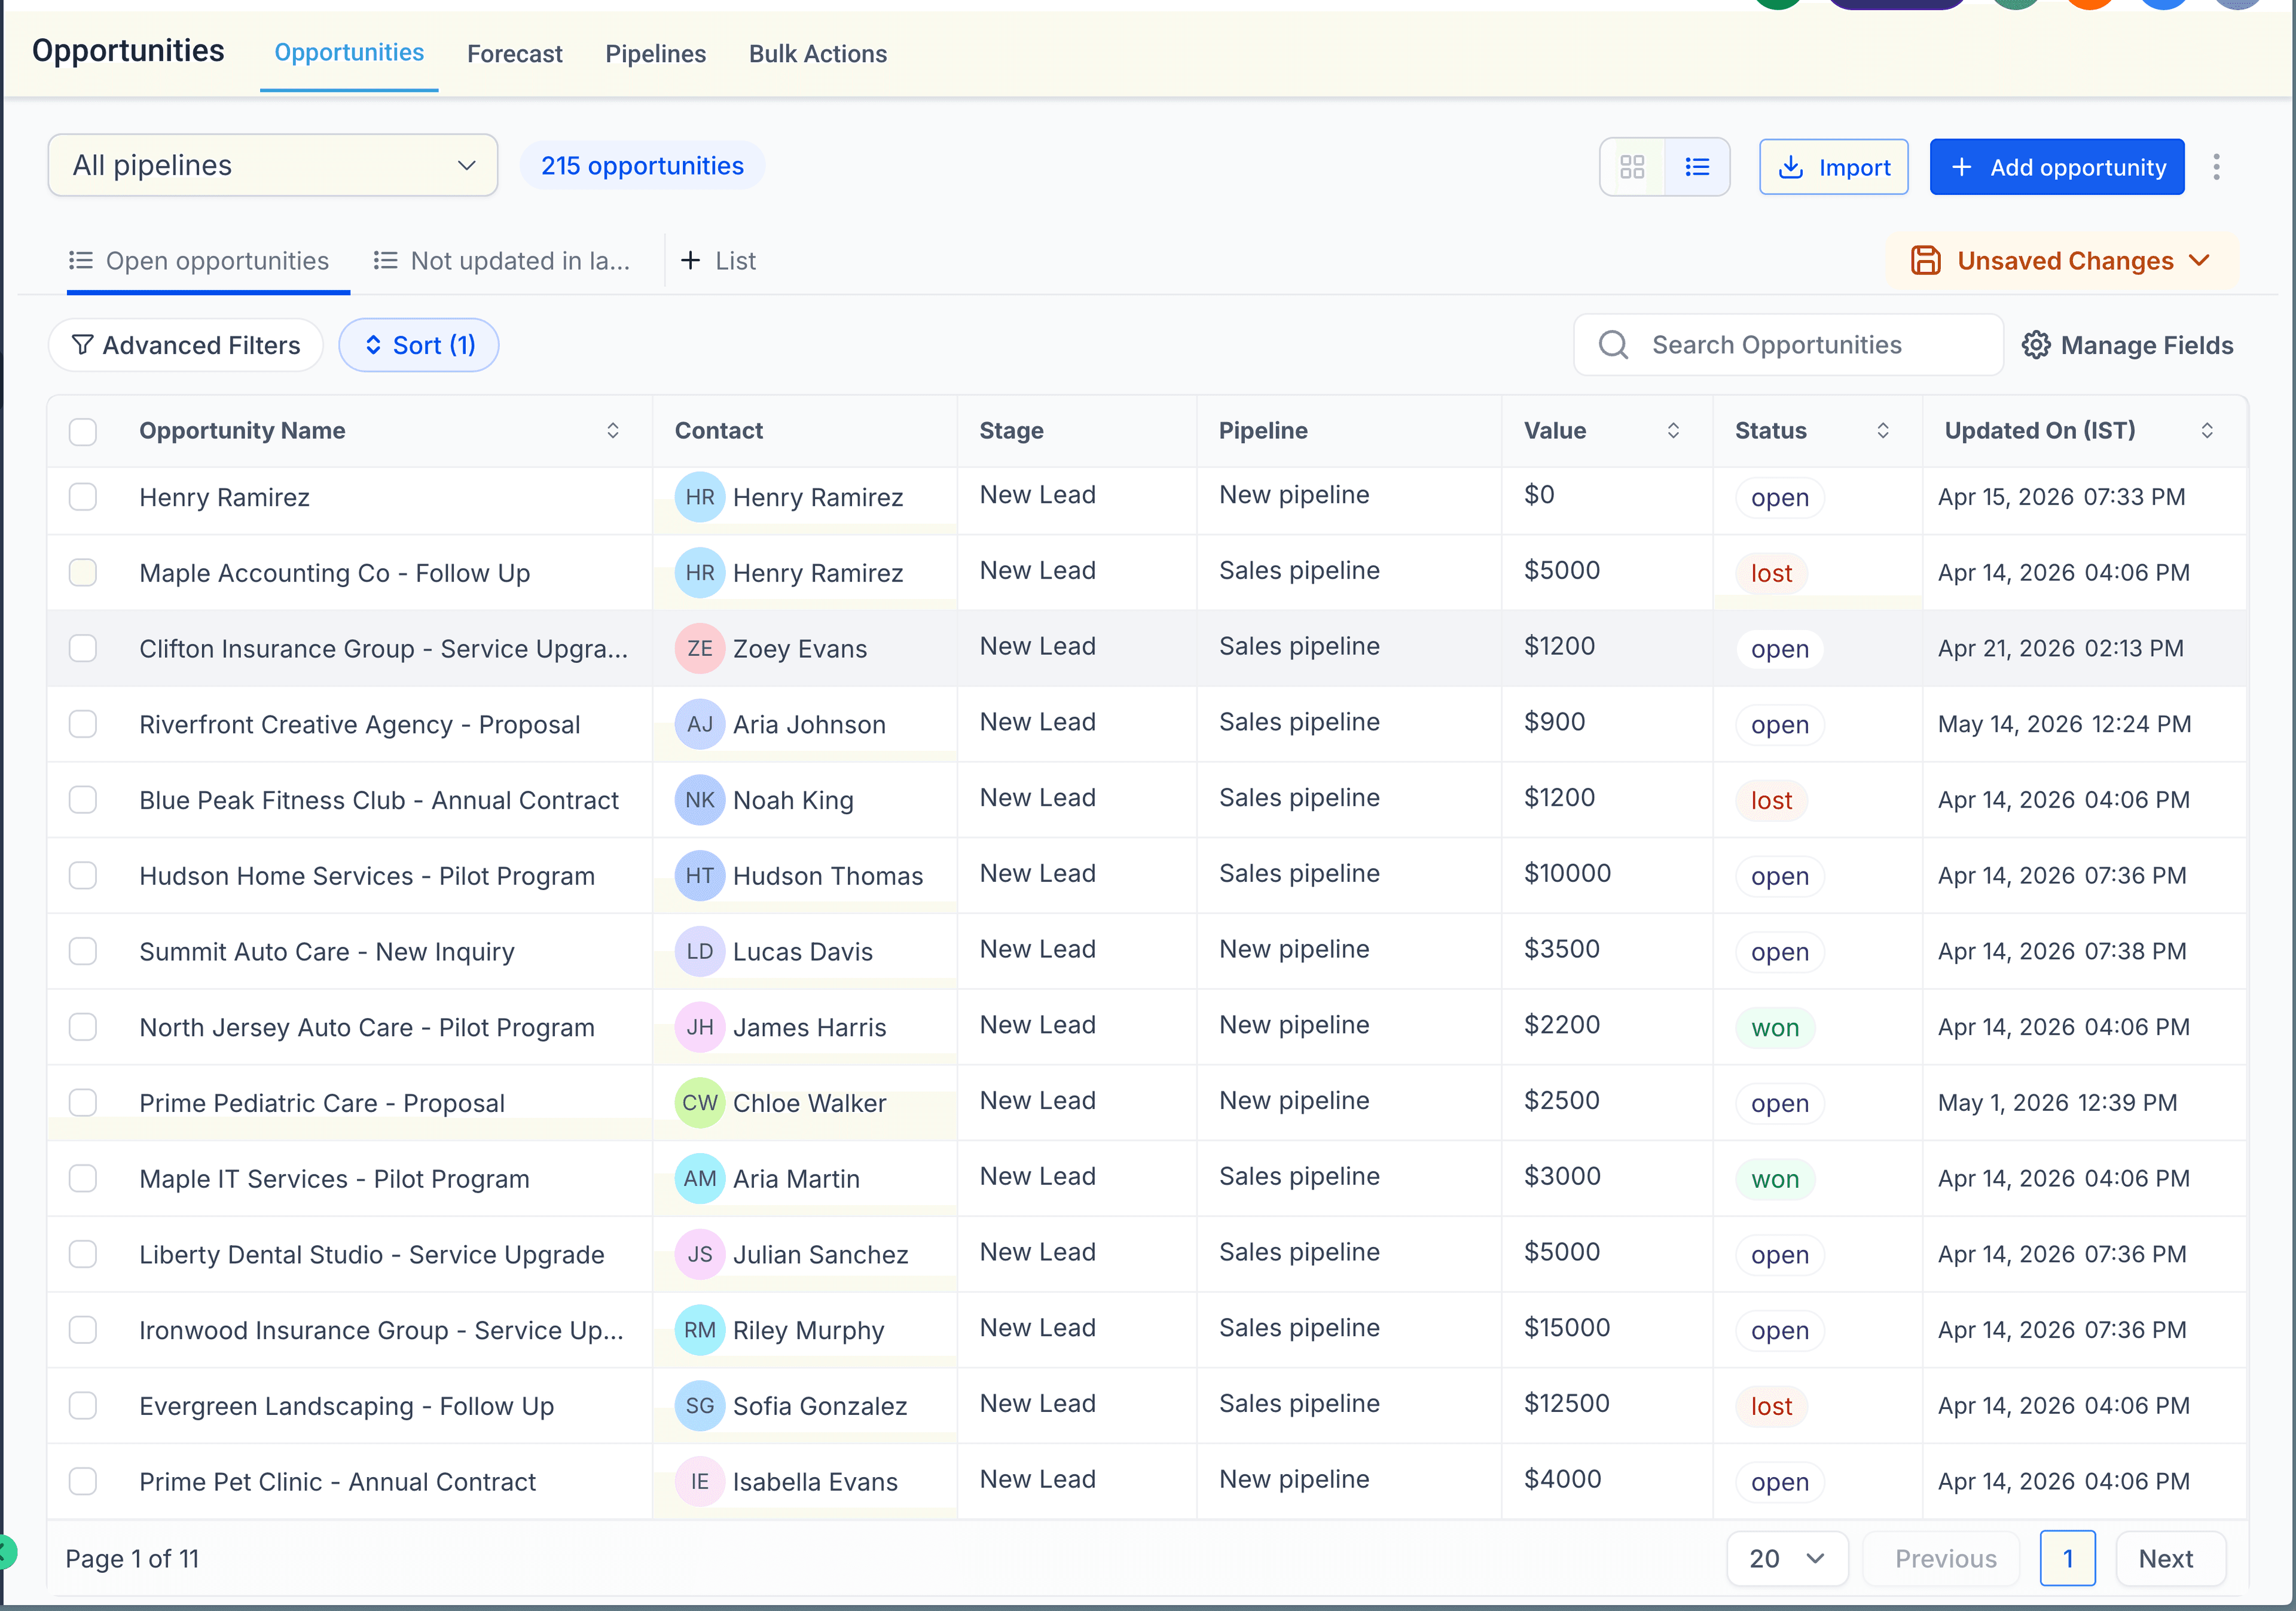Click ZE avatar for Zoey Evans
The image size is (2296, 1611).
700,649
